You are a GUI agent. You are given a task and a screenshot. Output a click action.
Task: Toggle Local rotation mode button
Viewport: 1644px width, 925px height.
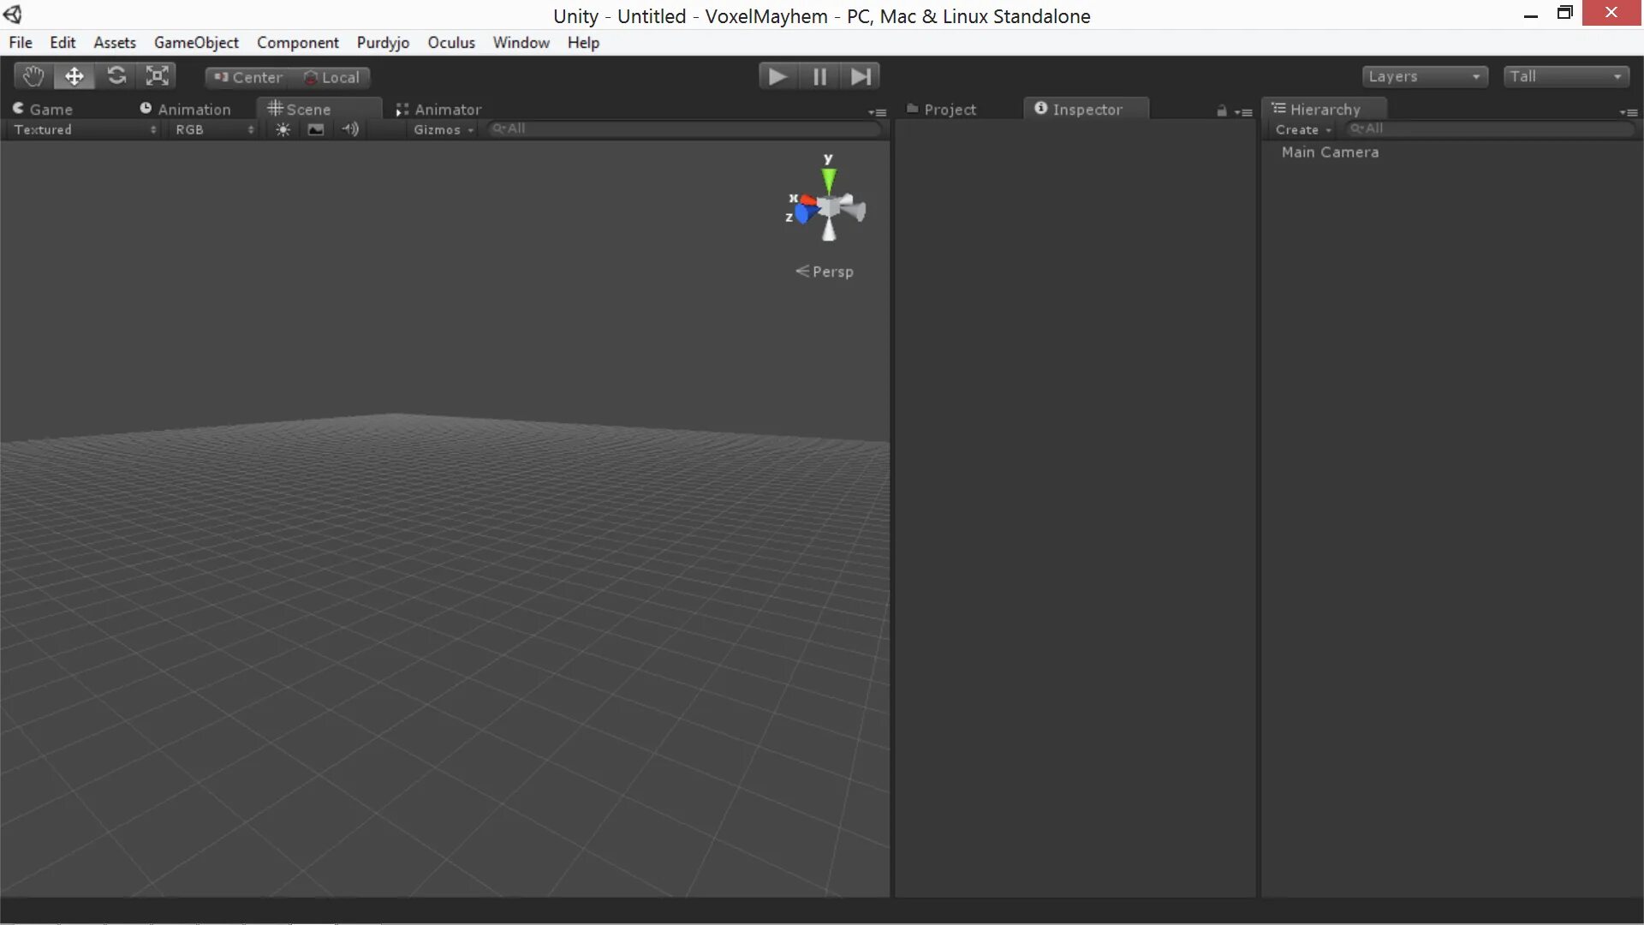(331, 77)
